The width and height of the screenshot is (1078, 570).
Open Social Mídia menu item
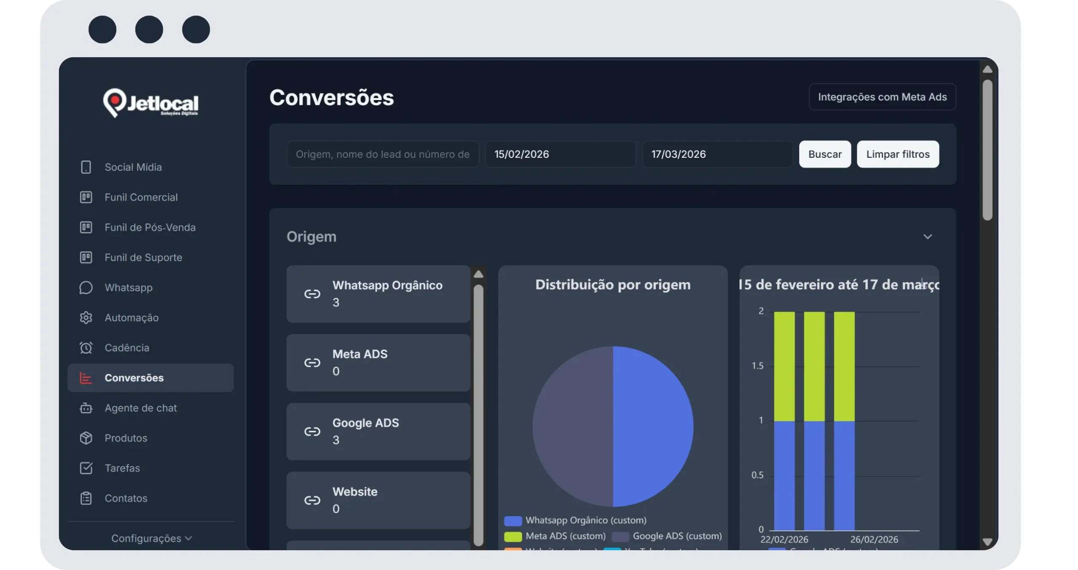click(x=151, y=167)
